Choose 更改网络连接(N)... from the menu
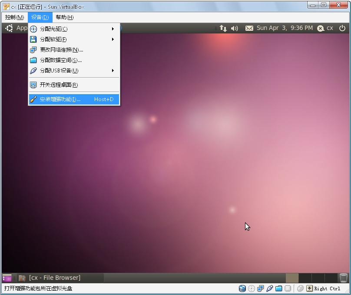The width and height of the screenshot is (351, 295). pyautogui.click(x=74, y=49)
